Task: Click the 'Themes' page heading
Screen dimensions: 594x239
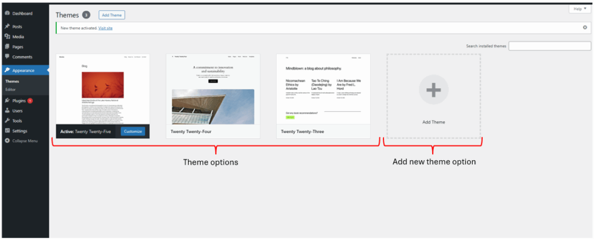Action: click(67, 15)
